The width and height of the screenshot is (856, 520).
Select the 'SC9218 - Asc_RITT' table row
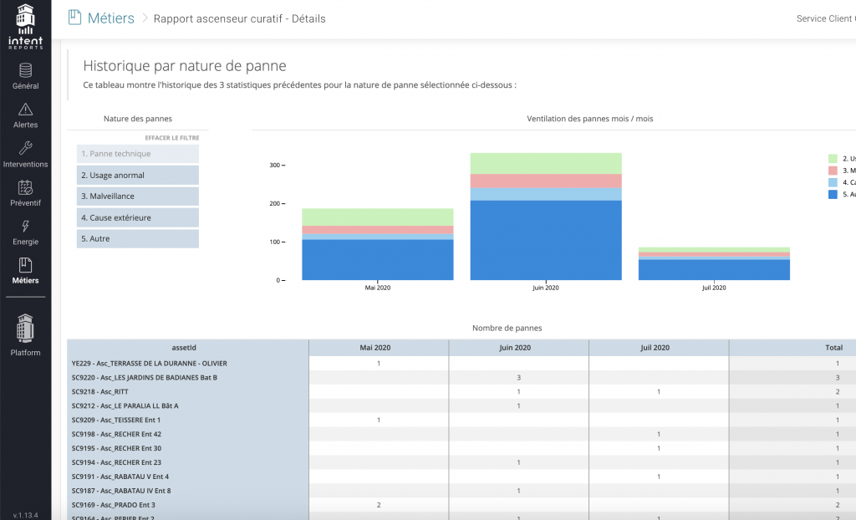click(x=184, y=391)
